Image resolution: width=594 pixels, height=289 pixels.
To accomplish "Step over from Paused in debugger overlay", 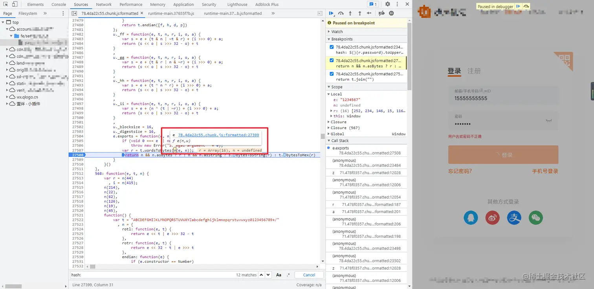I will click(x=526, y=6).
